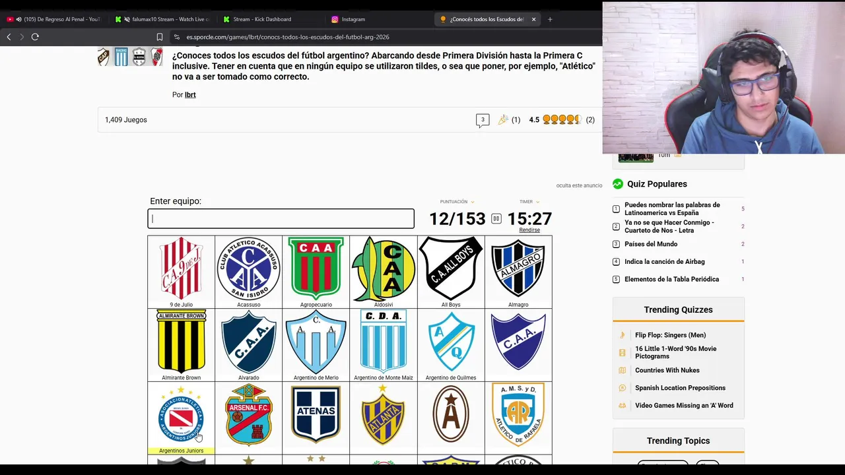Select the Alvarado C.A.A. crest

[x=248, y=342]
